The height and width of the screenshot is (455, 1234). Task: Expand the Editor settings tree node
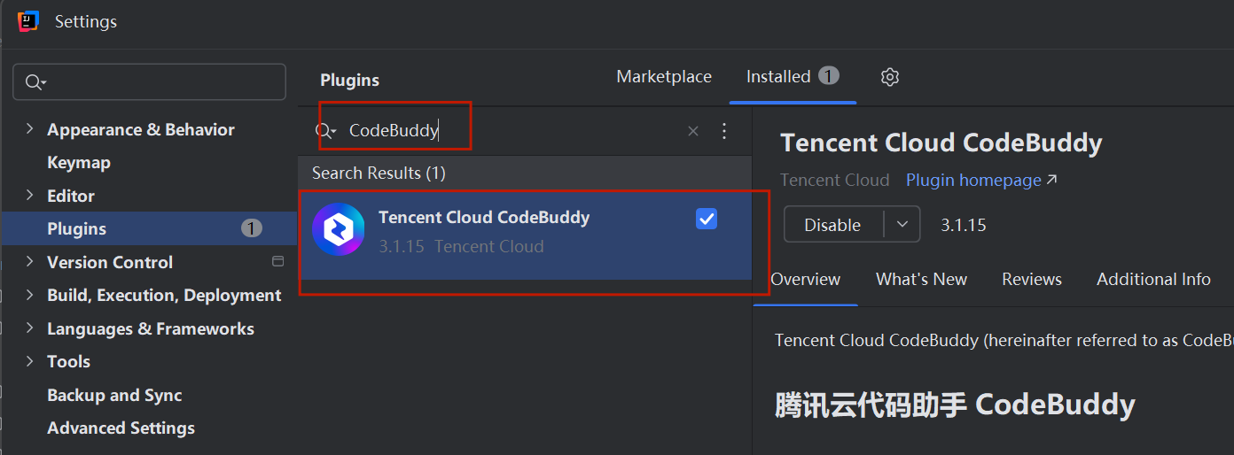tap(29, 196)
